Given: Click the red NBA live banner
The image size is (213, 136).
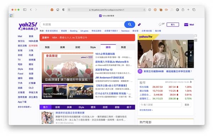Looking at the screenshot, I should coord(87,37).
